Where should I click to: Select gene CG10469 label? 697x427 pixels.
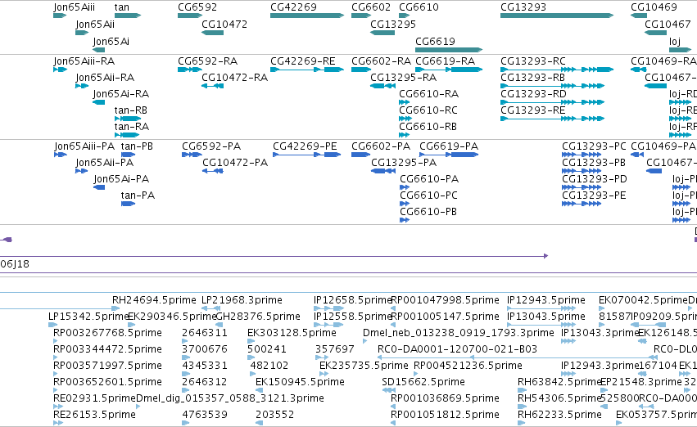654,7
